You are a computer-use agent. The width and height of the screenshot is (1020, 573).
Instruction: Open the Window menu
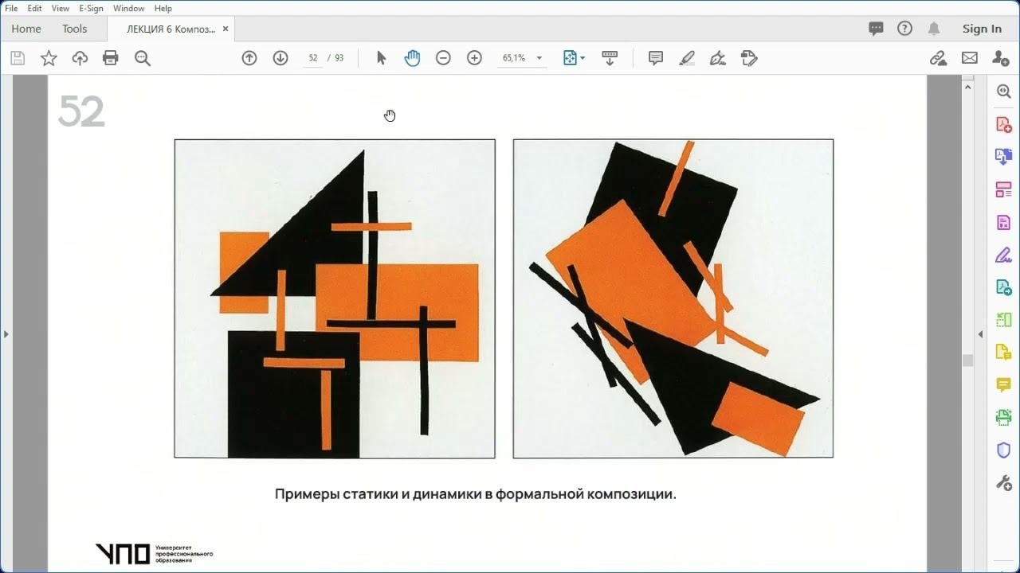[x=129, y=8]
